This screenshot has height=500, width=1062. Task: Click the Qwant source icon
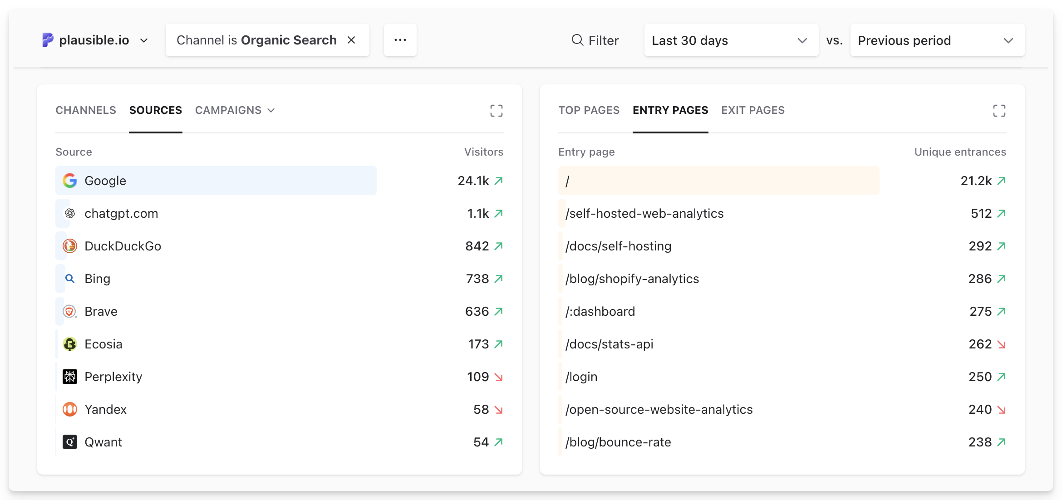pos(69,442)
